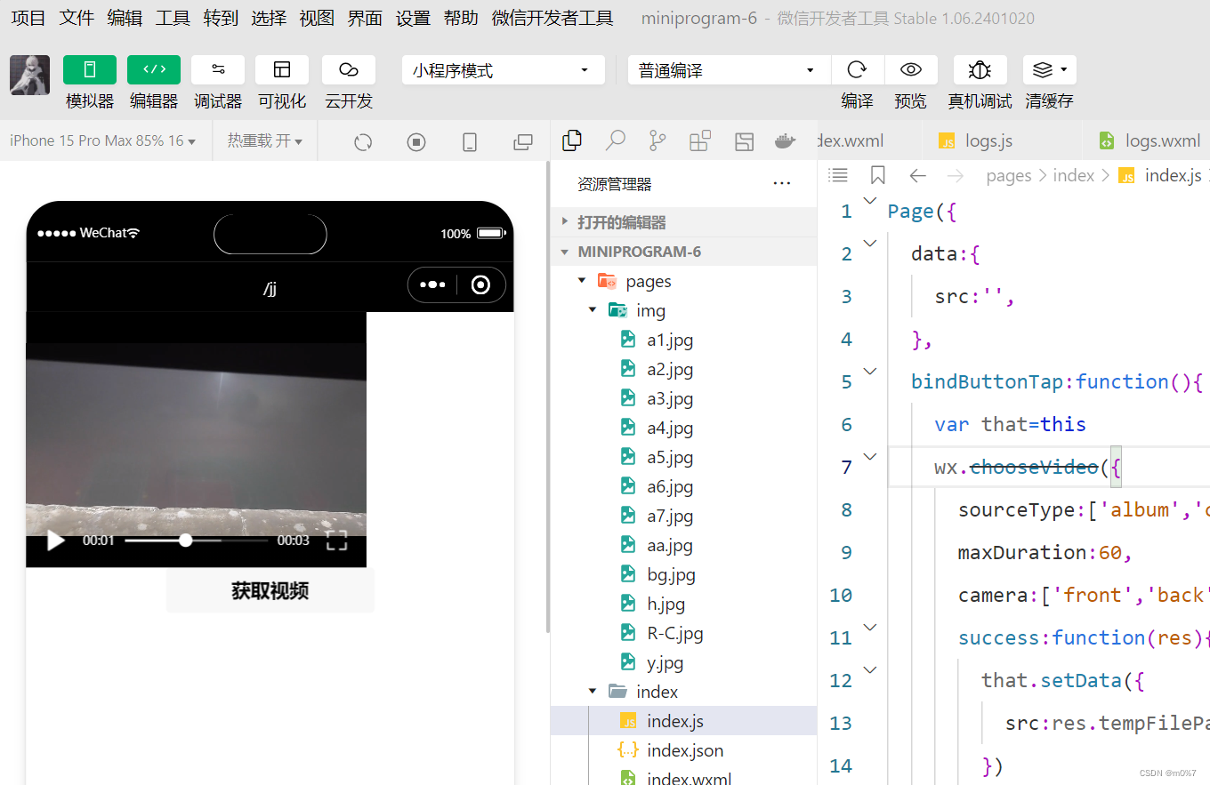Click the detached simulator window icon
This screenshot has width=1210, height=785.
[523, 142]
